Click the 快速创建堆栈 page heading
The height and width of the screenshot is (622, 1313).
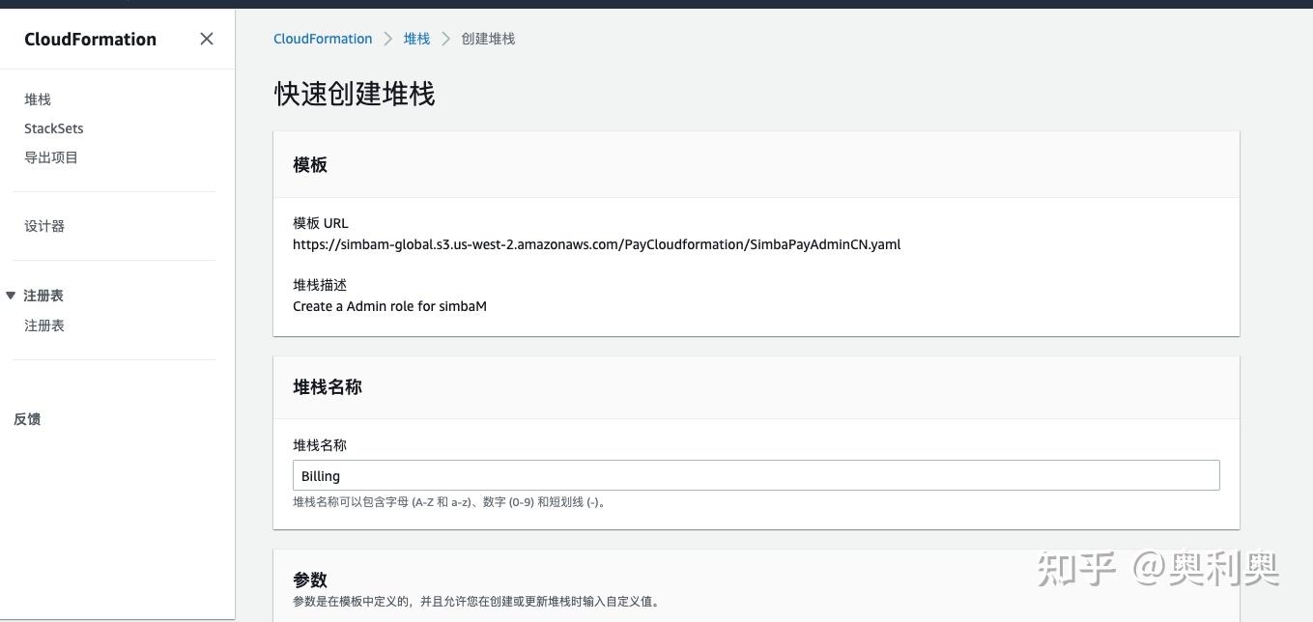pyautogui.click(x=354, y=95)
